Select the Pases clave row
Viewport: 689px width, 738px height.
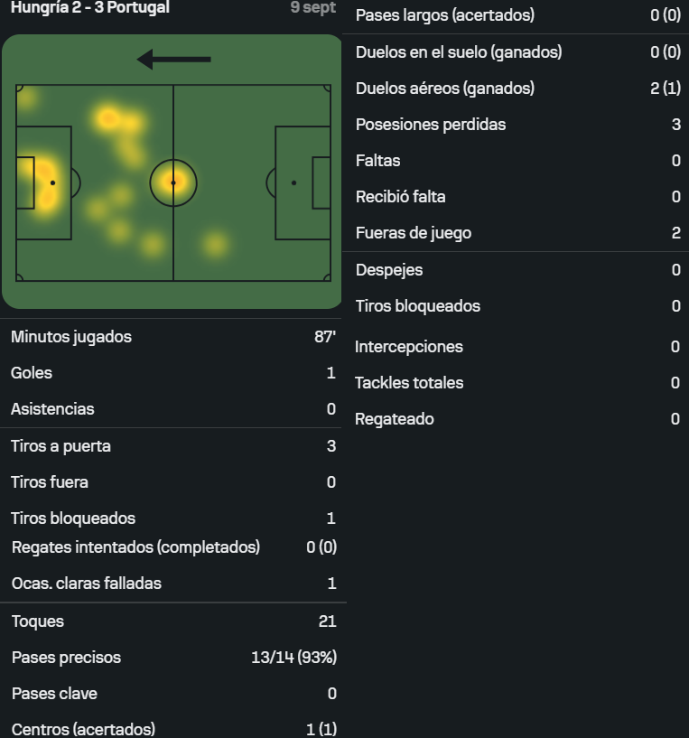coord(172,694)
